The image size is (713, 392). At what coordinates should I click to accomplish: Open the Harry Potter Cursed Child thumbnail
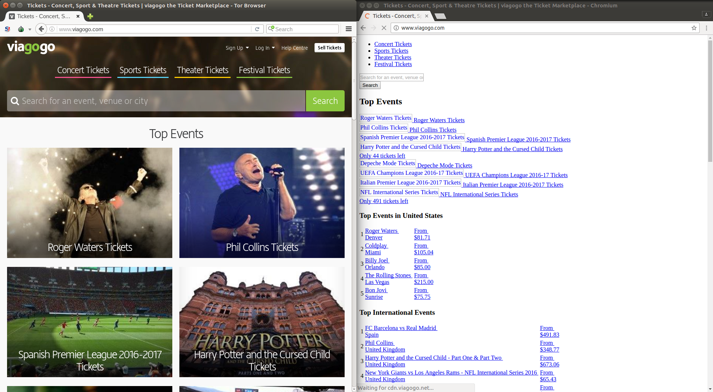pos(262,322)
